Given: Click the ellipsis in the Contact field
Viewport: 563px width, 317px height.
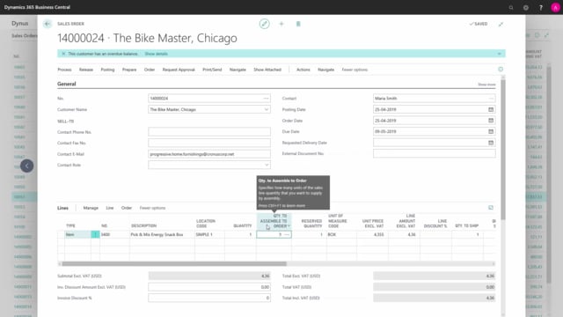Looking at the screenshot, I should 491,98.
